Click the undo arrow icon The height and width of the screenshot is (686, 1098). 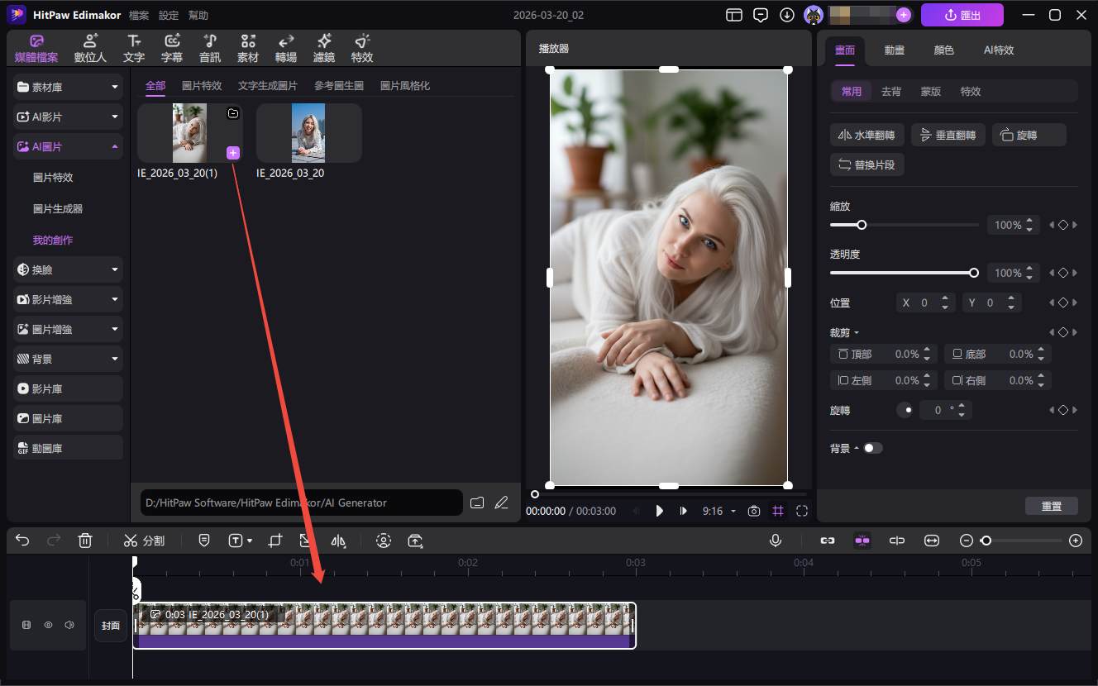click(22, 541)
